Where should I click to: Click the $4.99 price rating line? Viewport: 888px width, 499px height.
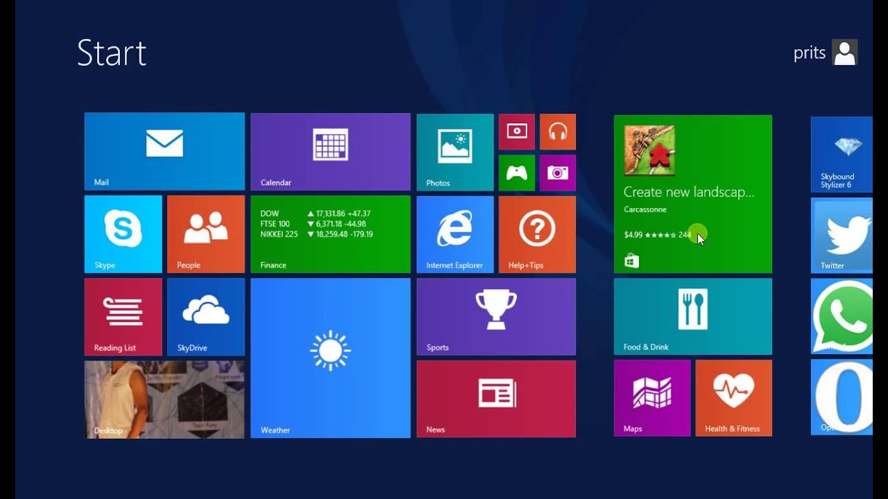point(658,235)
